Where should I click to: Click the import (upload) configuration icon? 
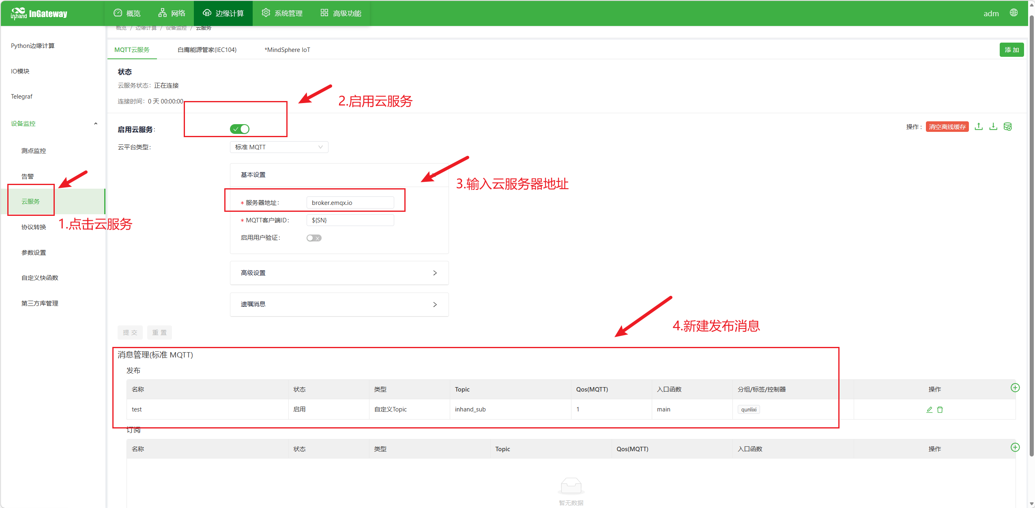[x=979, y=127]
